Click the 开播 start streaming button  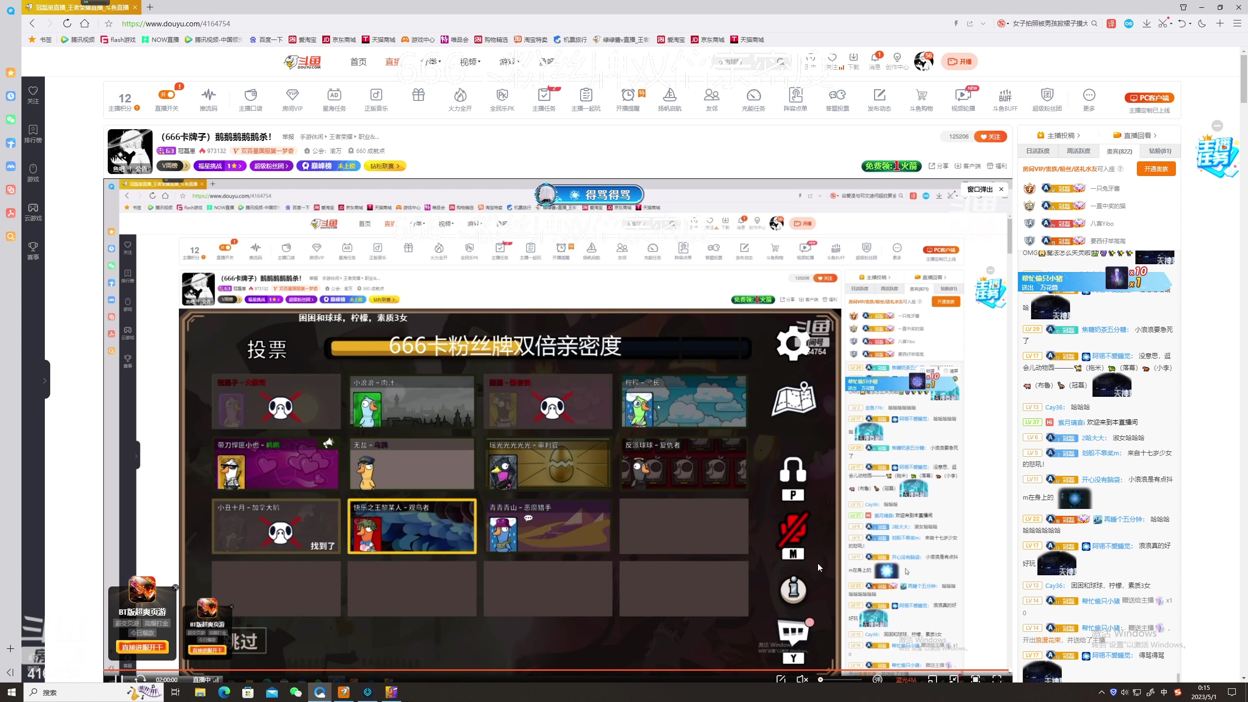959,61
